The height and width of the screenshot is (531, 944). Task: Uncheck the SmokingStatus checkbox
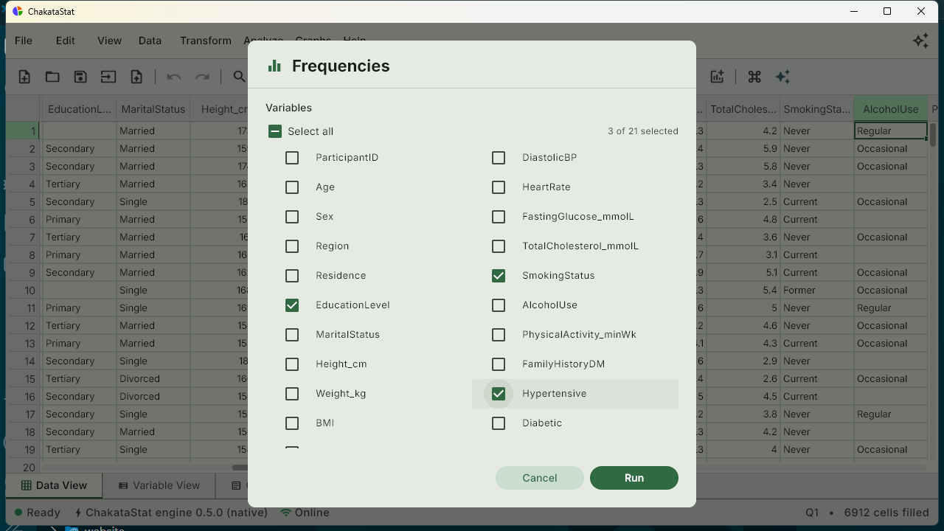[x=499, y=275]
